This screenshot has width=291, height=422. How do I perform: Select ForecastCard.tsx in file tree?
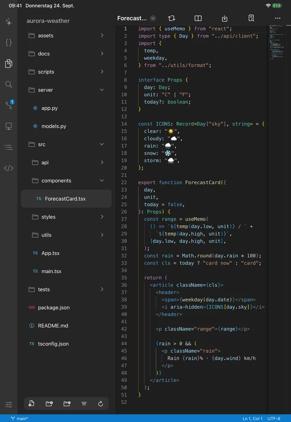(66, 199)
